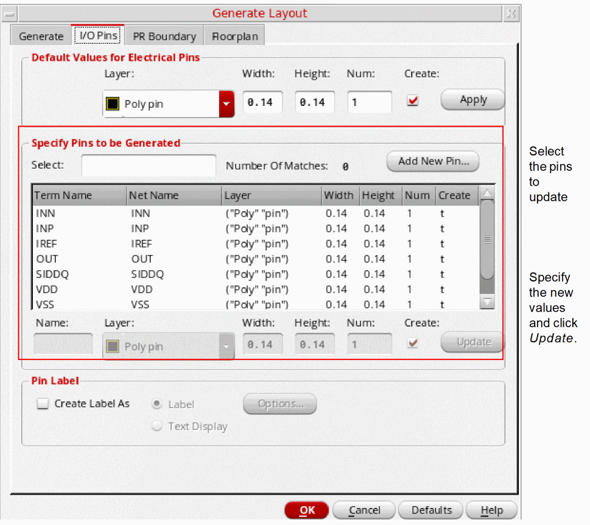Click the Defaults button
This screenshot has width=590, height=525.
tap(431, 510)
